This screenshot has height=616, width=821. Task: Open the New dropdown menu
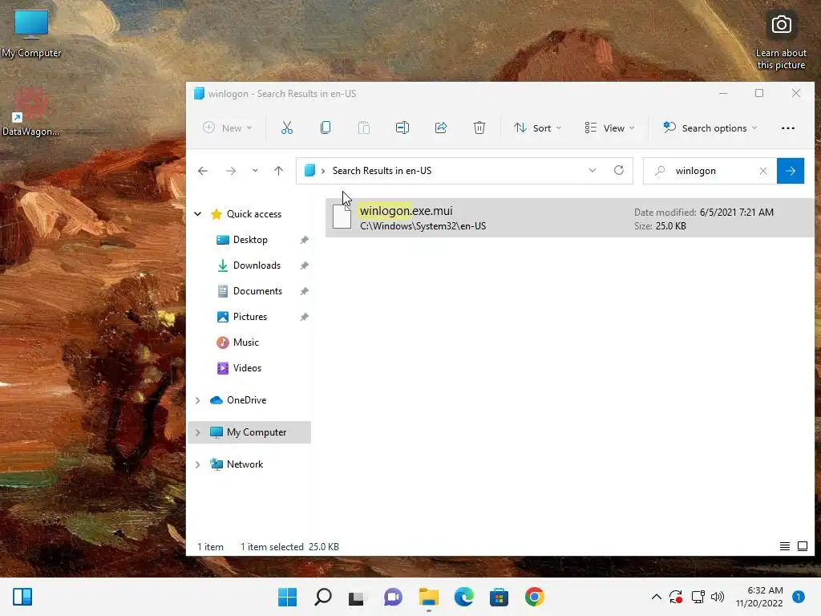228,128
